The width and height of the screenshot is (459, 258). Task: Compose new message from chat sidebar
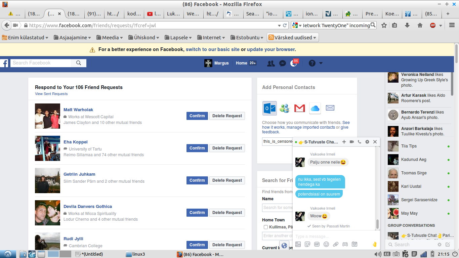(x=448, y=245)
